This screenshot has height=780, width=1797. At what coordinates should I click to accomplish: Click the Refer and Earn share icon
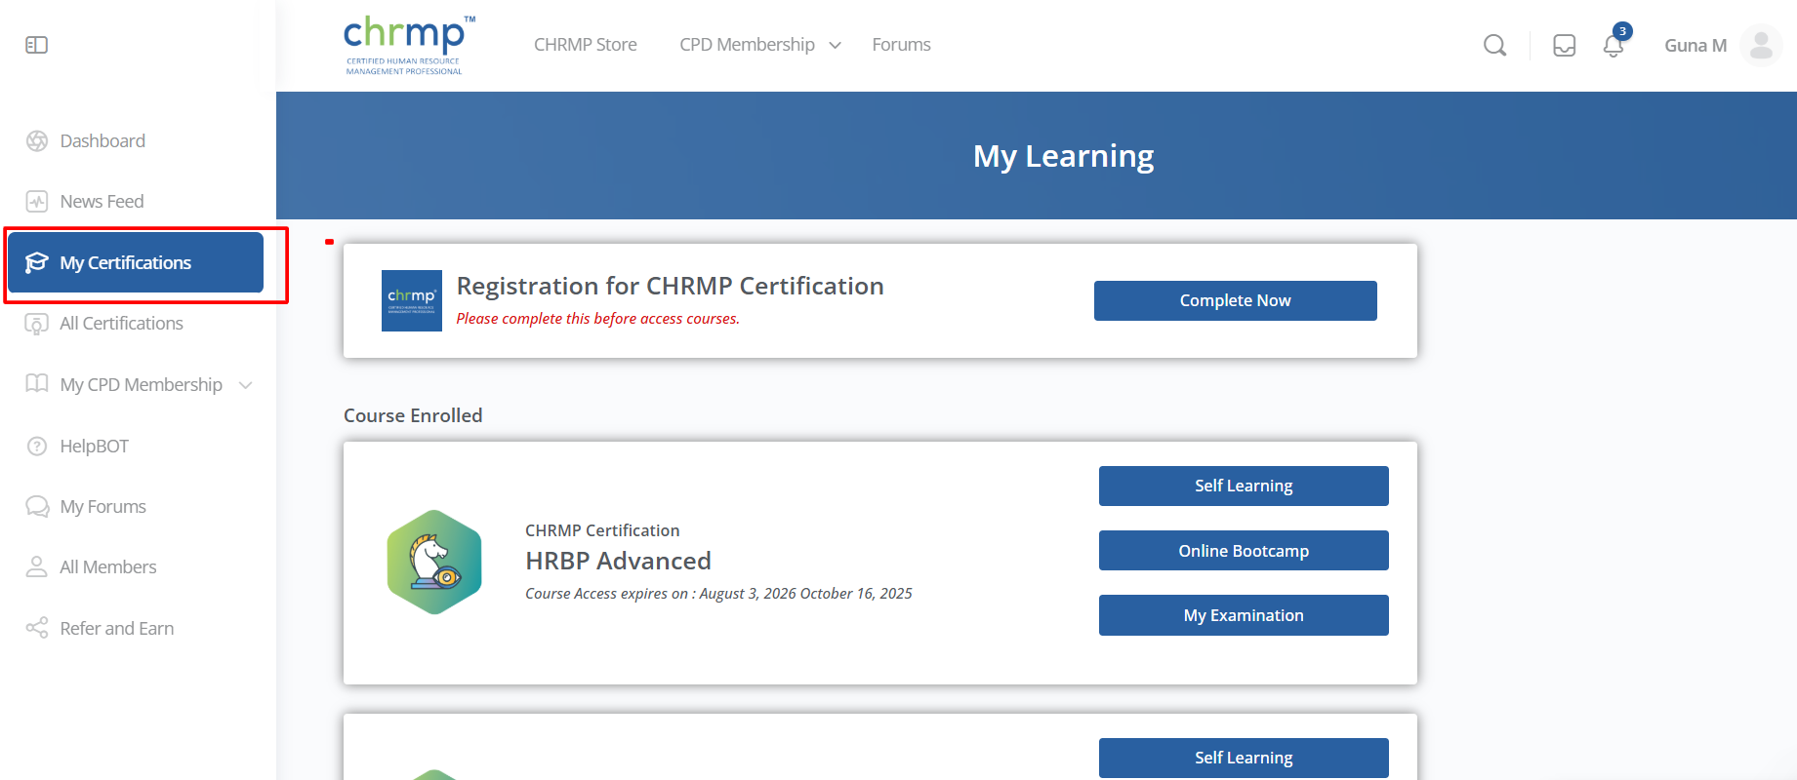[37, 628]
